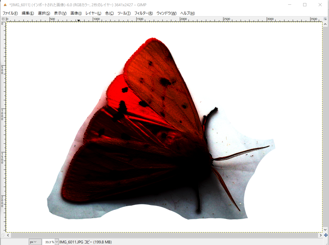Screen dimensions: 329x245
Task: Click the vertical ruler strip
Action: pyautogui.click(x=3, y=127)
